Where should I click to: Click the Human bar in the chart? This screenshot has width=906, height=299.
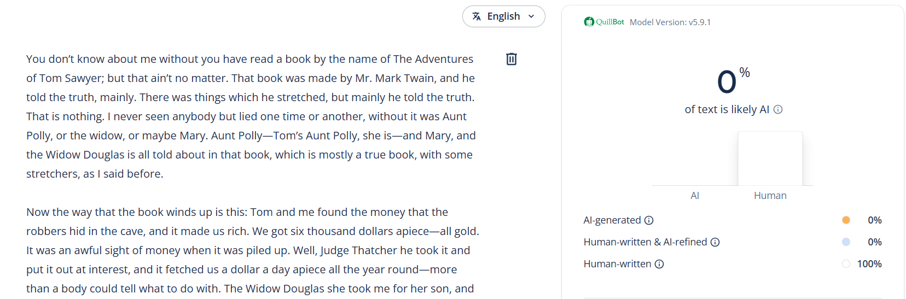(770, 159)
